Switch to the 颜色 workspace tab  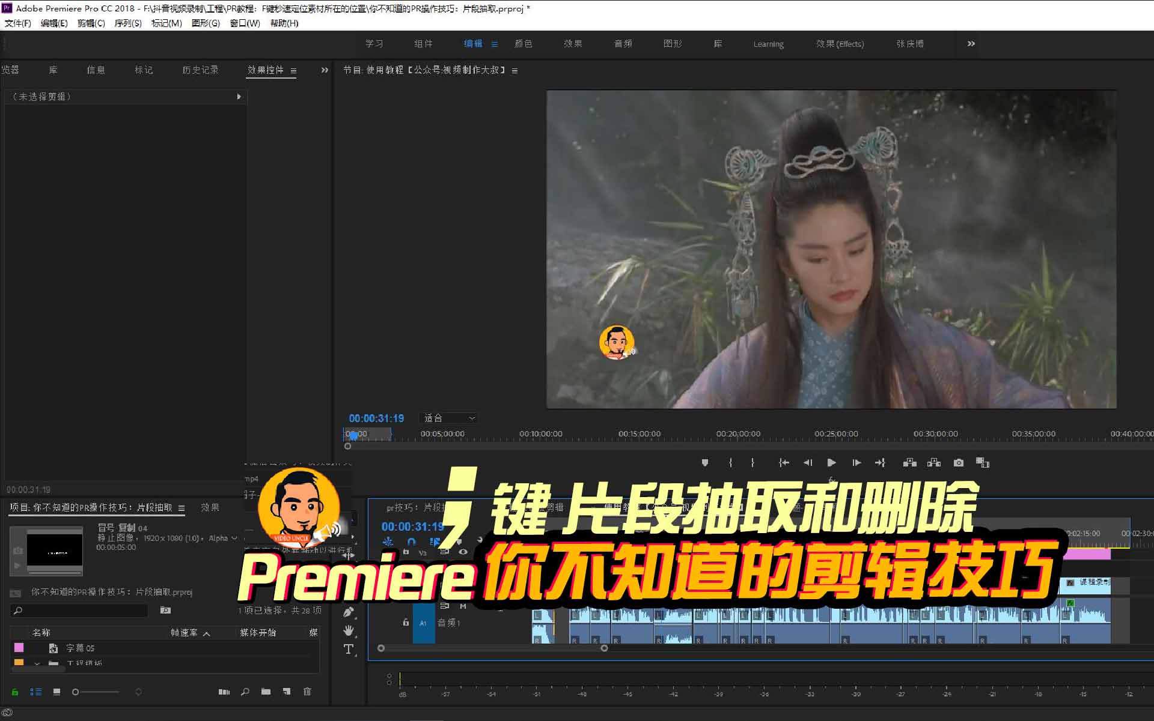click(524, 44)
